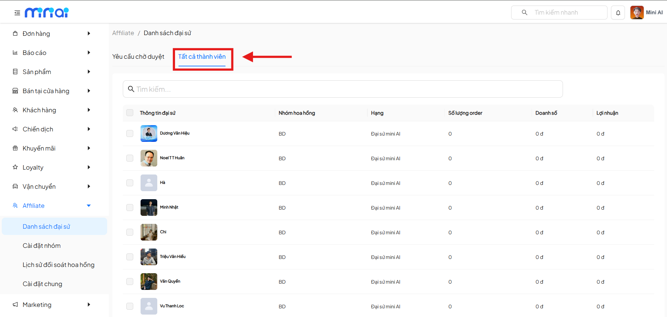Switch to Yêu cầu chờ duyệt tab
The image size is (667, 317).
click(x=138, y=57)
